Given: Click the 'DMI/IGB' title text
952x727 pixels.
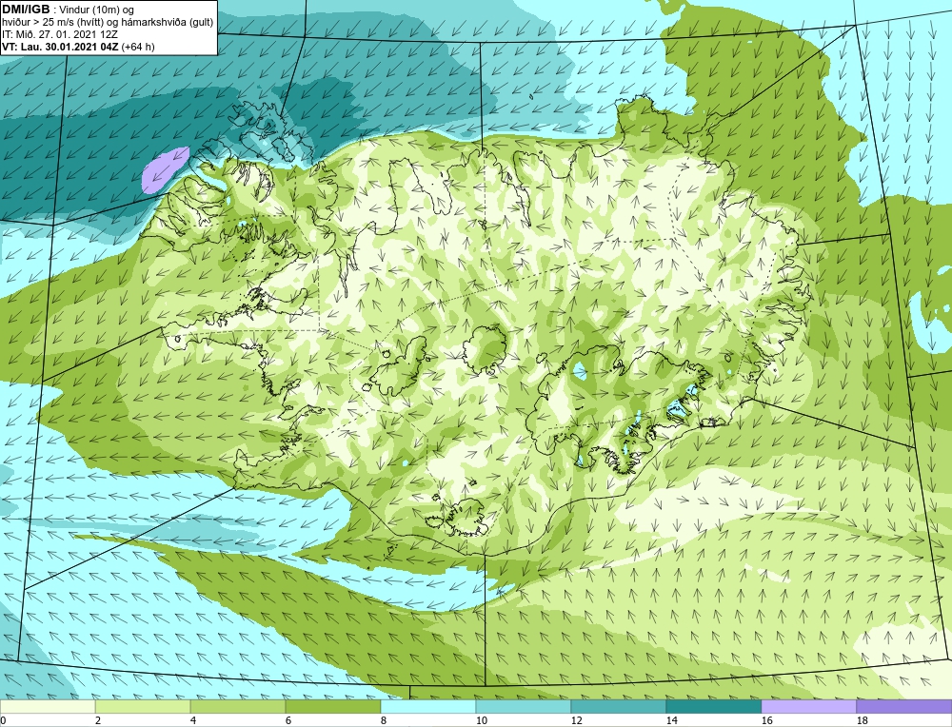Looking at the screenshot, I should point(26,10).
